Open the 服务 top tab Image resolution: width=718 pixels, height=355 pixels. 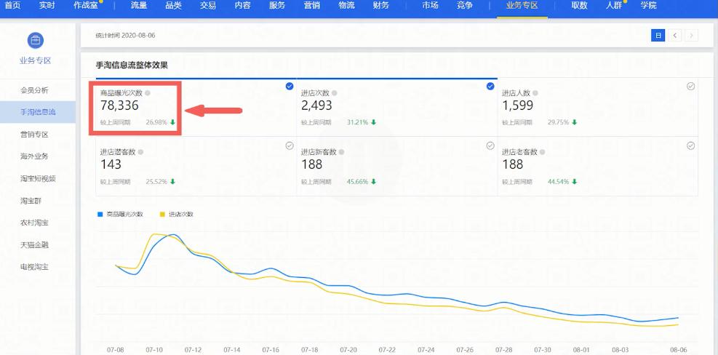click(277, 6)
